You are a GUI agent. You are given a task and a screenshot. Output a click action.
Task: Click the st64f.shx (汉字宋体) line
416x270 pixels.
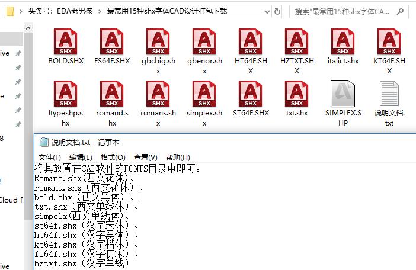(87, 226)
